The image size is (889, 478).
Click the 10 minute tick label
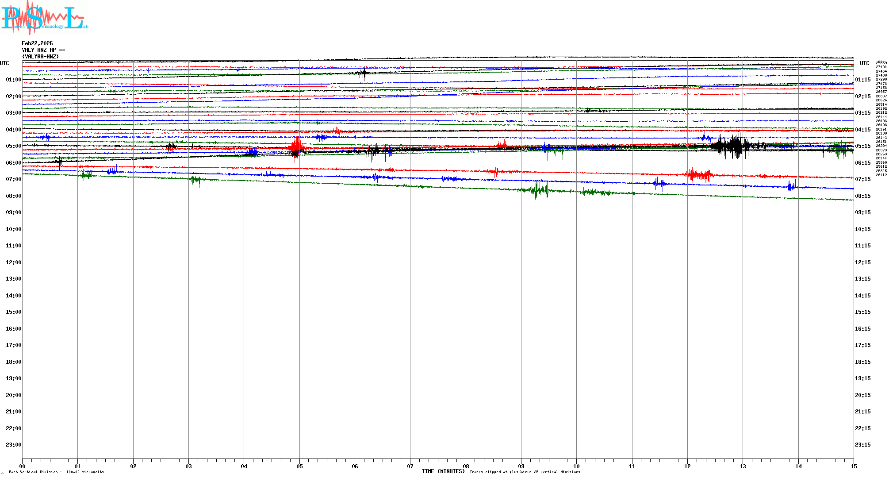[576, 466]
